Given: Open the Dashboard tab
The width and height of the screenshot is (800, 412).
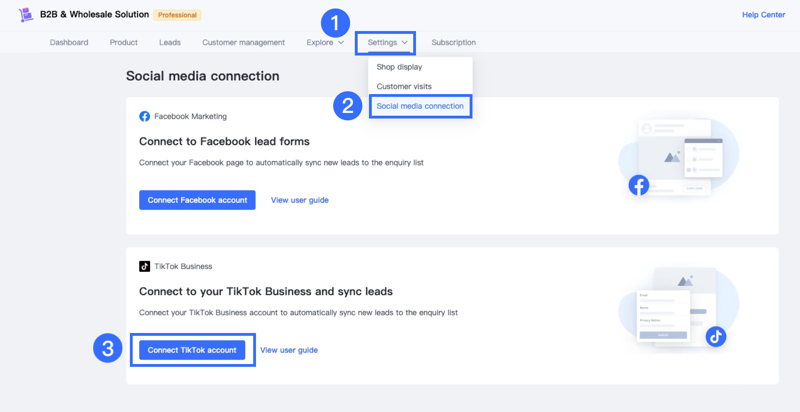Looking at the screenshot, I should [x=69, y=42].
